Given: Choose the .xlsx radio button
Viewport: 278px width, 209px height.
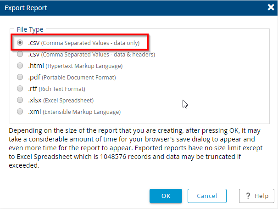Looking at the screenshot, I should click(20, 100).
